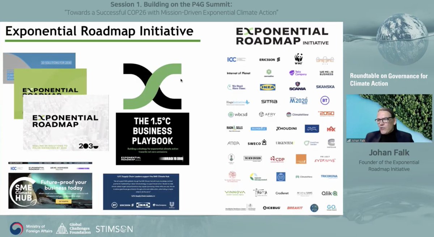Select the green Normative hexagon logo
This screenshot has height=237, width=434.
[269, 73]
